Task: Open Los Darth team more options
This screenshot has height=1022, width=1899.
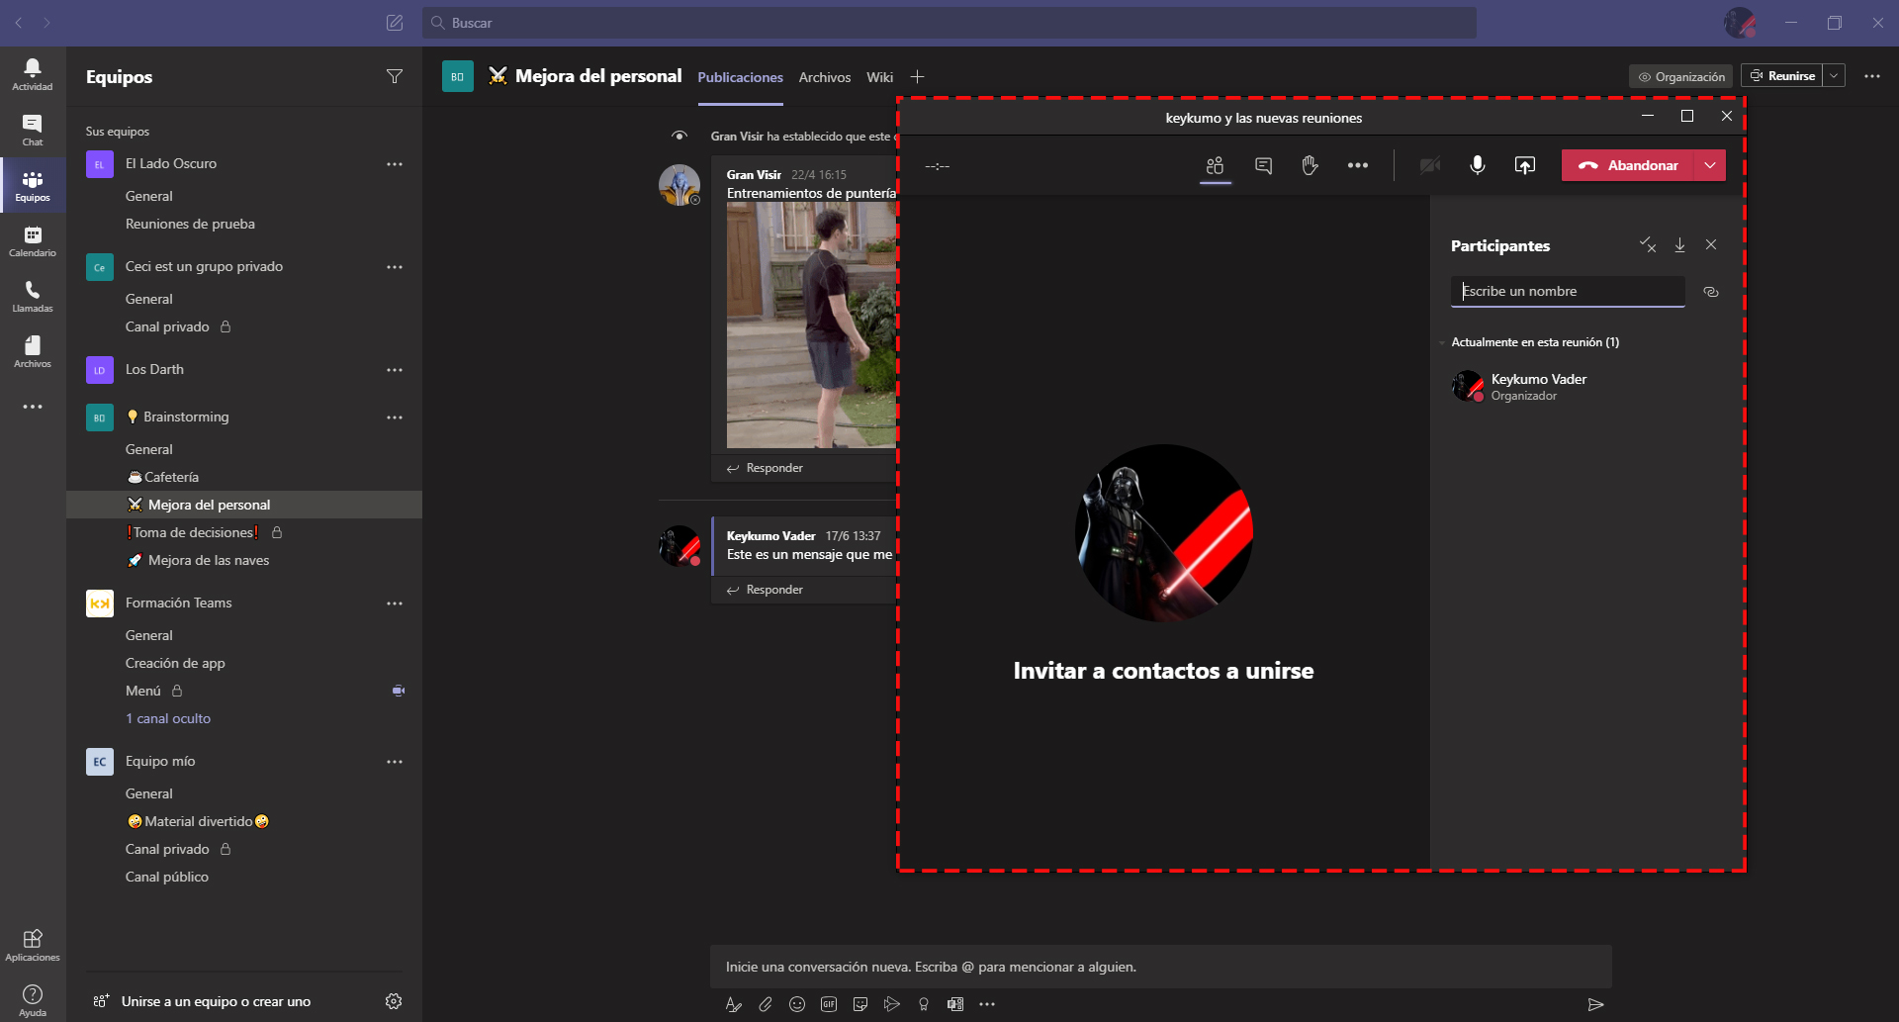Action: [395, 369]
